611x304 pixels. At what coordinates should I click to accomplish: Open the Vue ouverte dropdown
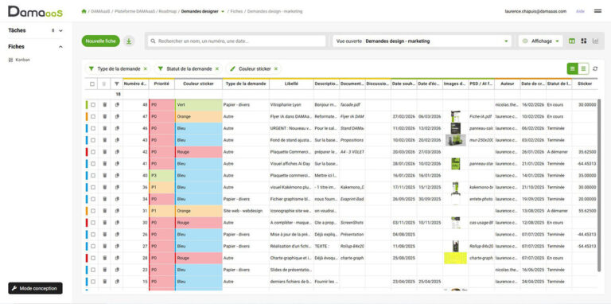point(422,41)
